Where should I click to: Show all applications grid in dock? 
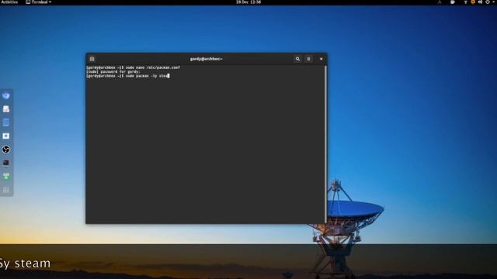click(x=6, y=190)
